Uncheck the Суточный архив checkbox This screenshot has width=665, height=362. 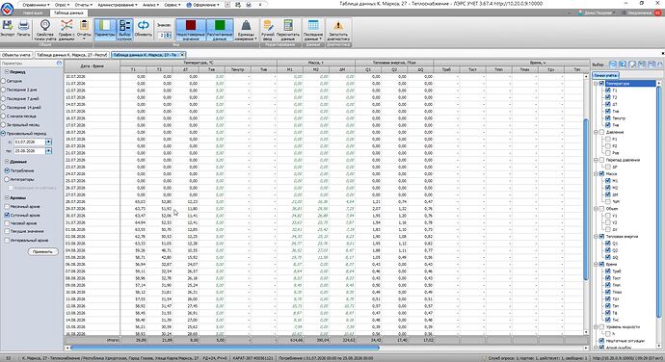click(x=7, y=215)
